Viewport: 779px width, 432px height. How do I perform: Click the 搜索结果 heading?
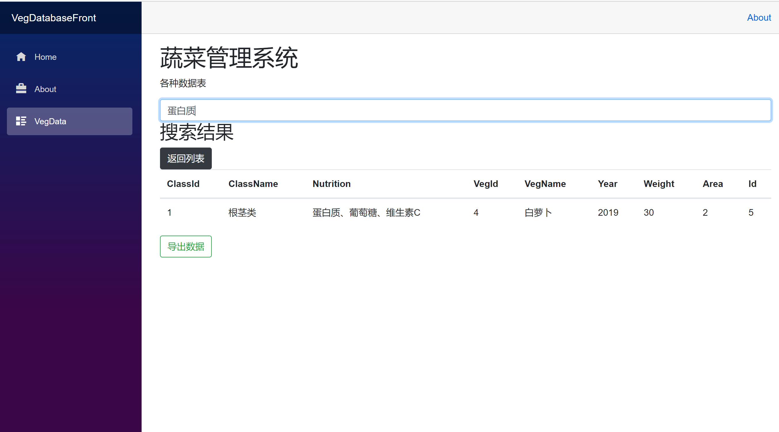tap(196, 132)
